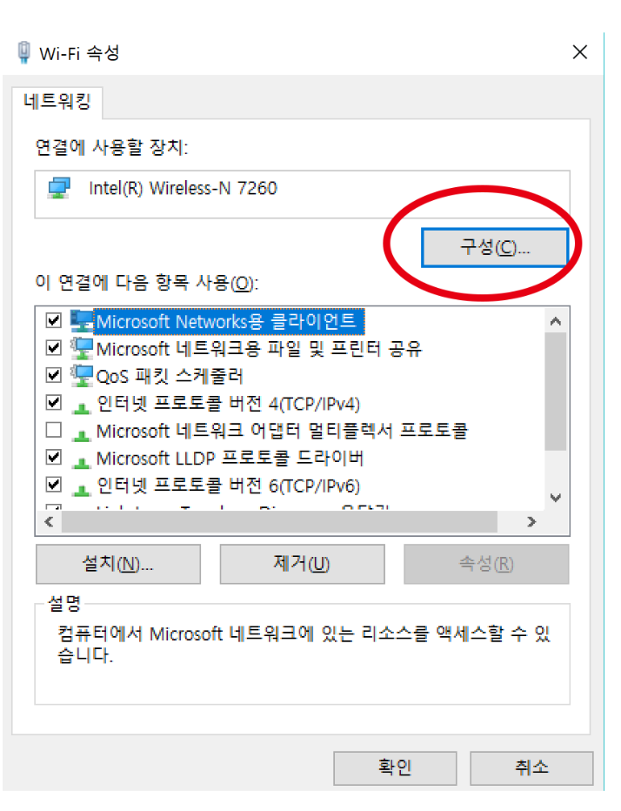
Task: Toggle the TCP/IPv4 checkbox
Action: coord(54,402)
